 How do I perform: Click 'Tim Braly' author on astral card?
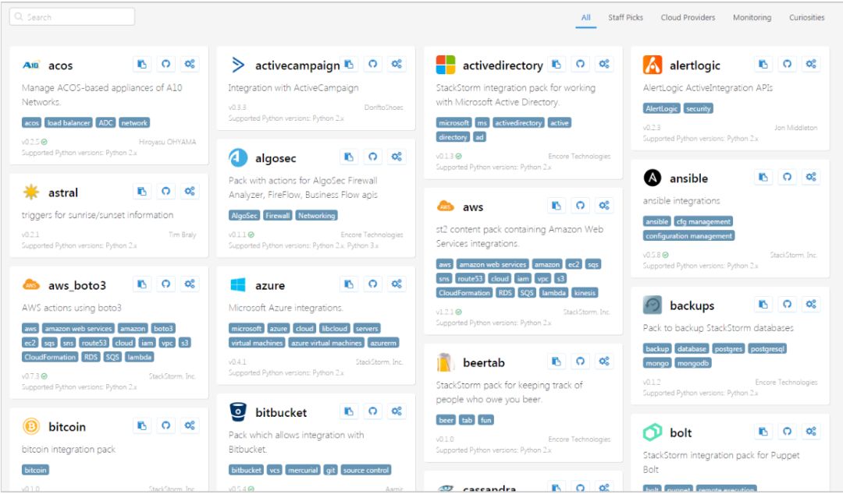click(x=182, y=235)
